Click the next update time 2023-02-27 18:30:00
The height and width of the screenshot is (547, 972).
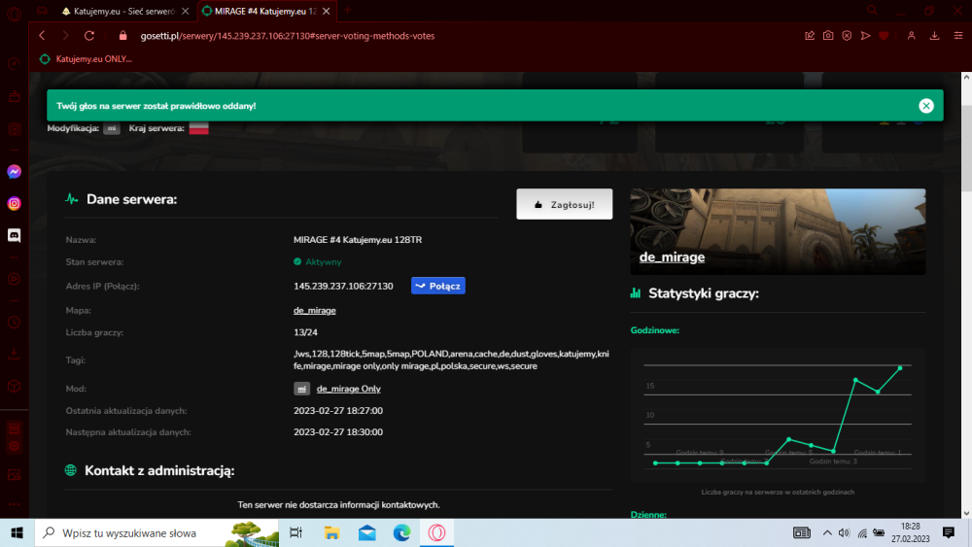338,432
